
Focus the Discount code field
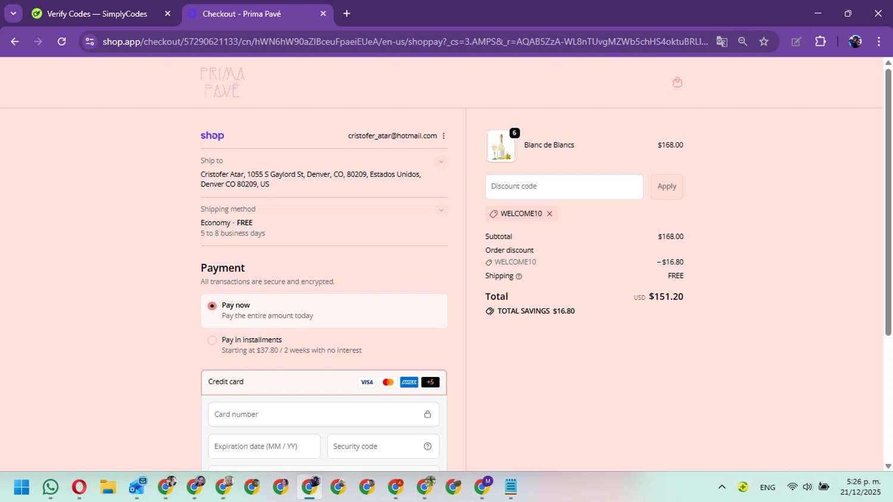click(564, 187)
